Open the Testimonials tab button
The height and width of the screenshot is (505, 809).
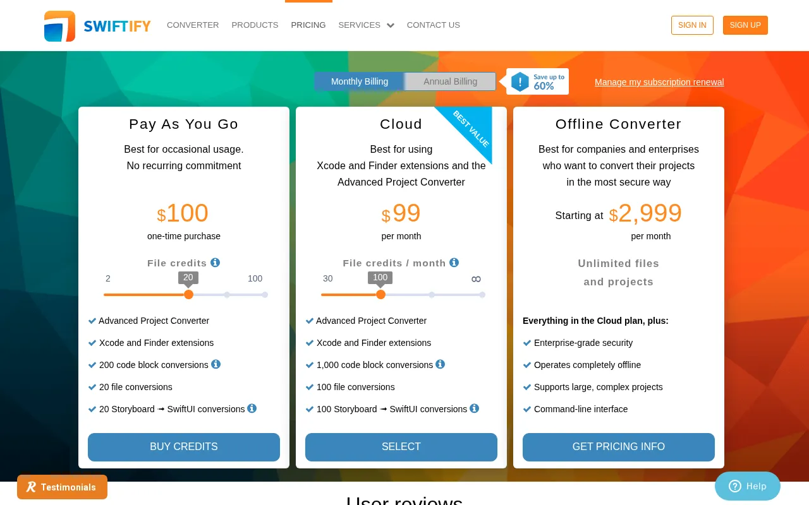point(62,487)
